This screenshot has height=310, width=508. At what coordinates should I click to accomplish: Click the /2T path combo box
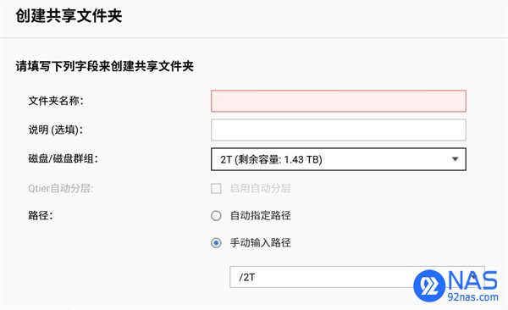(x=357, y=277)
